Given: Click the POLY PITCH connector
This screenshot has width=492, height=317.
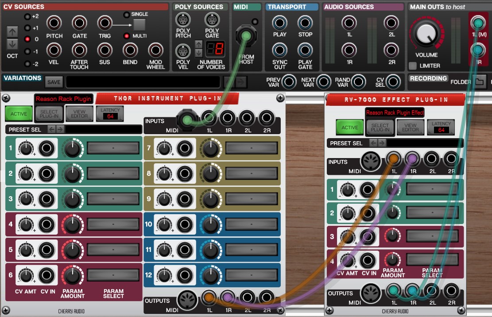Looking at the screenshot, I should pos(183,20).
